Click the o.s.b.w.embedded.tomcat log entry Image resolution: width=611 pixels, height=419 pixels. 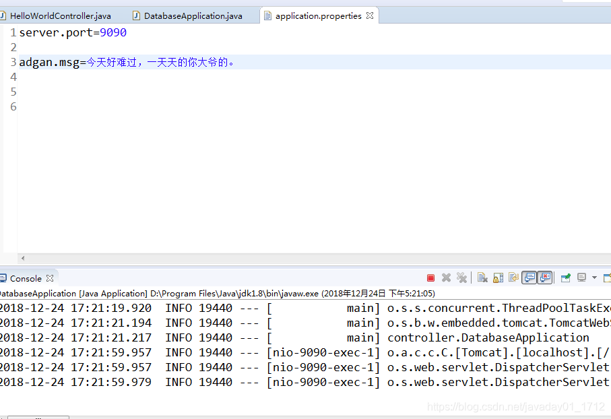coord(499,323)
